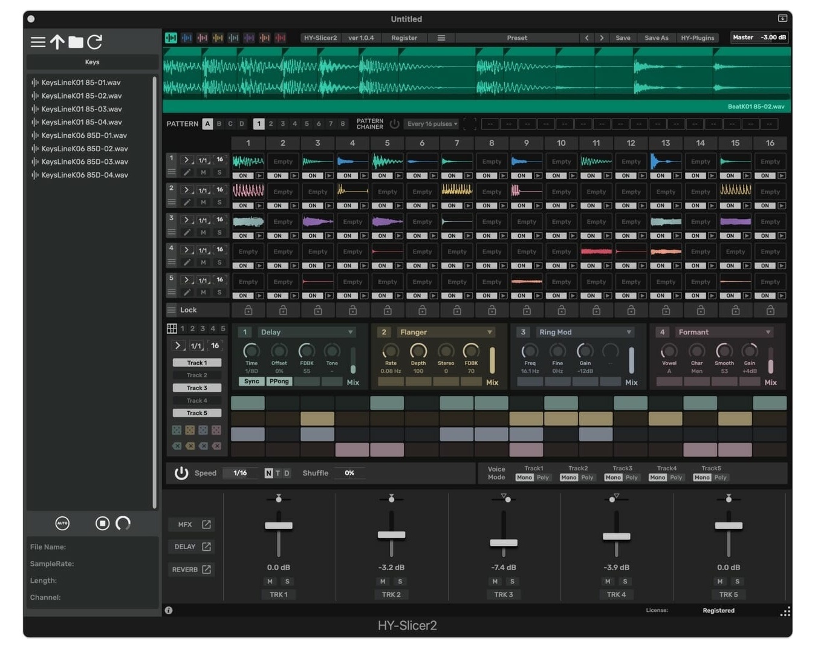Select Track 4 in the sequencer panel
Image resolution: width=818 pixels, height=653 pixels.
coord(196,400)
